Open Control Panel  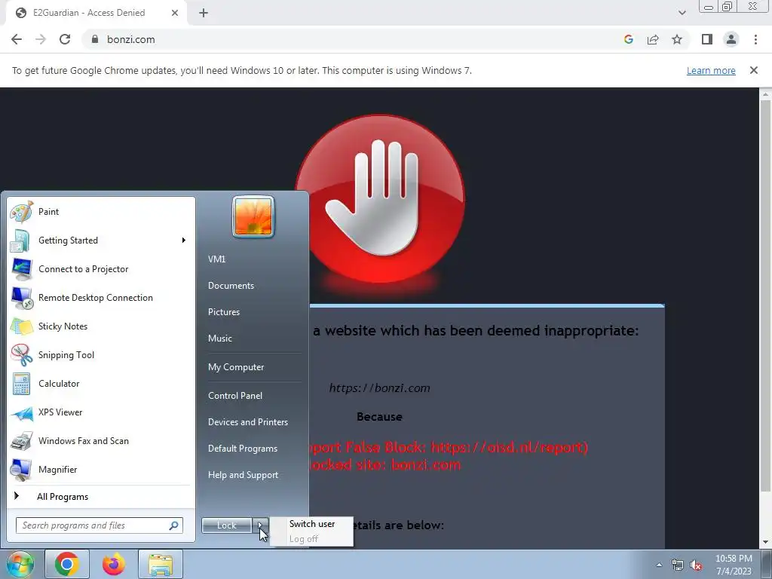(x=235, y=396)
